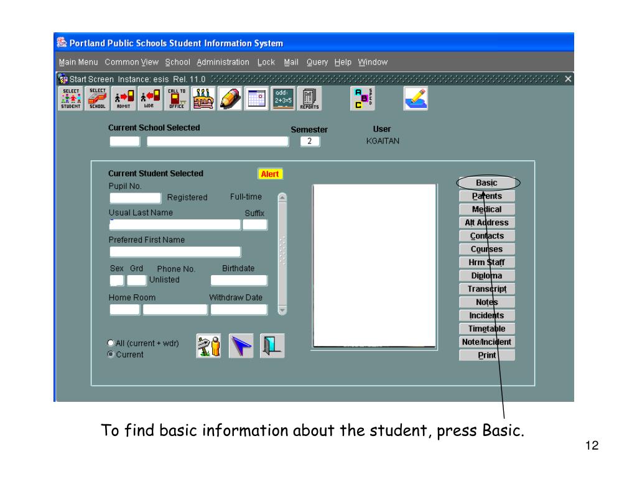The width and height of the screenshot is (637, 477).
Task: Click the Semester field showing 2
Action: tap(310, 141)
